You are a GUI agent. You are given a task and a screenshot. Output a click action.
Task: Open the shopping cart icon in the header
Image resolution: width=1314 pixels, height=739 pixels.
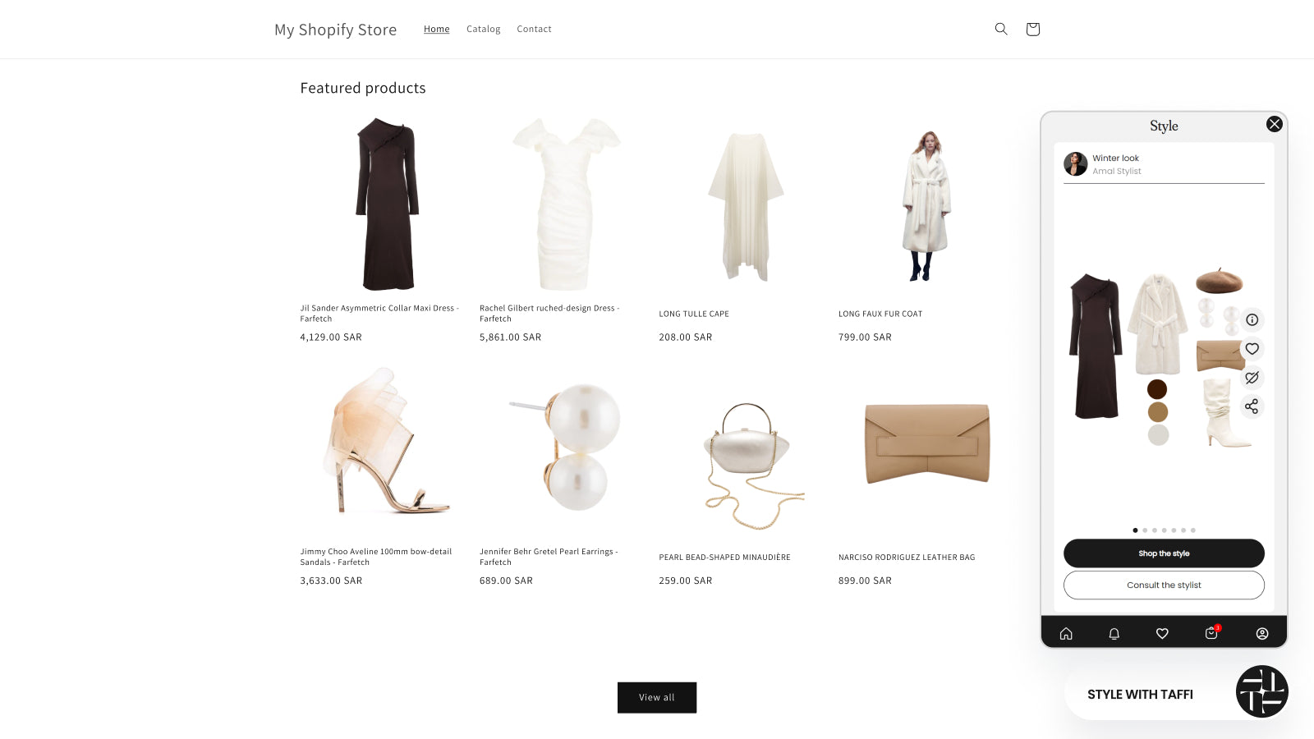coord(1032,29)
